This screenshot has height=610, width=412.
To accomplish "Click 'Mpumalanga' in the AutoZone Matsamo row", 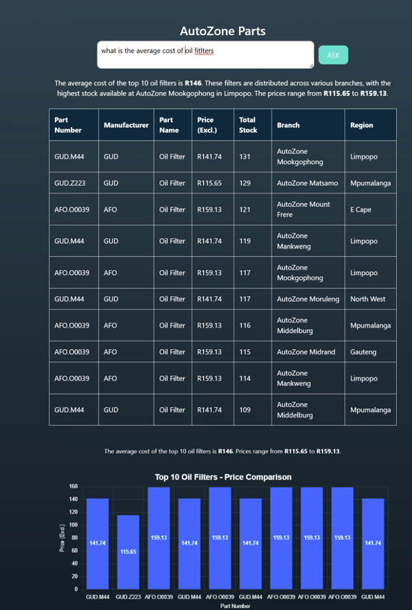I will pos(370,183).
